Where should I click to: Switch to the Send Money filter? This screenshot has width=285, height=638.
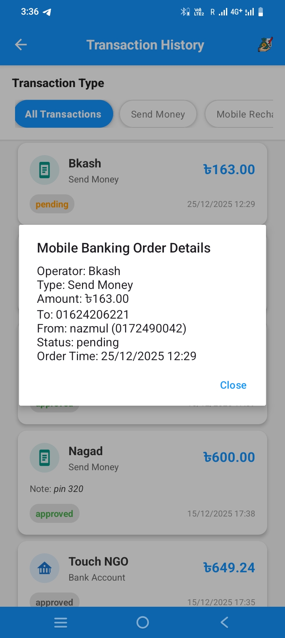tap(158, 114)
